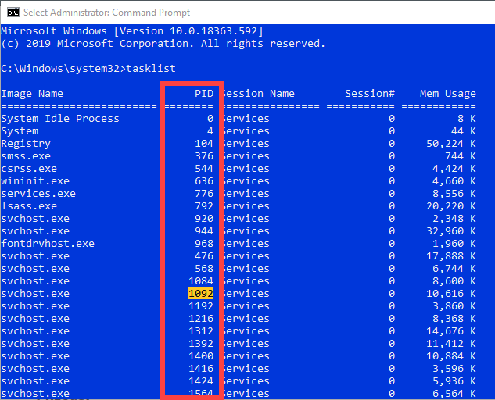Click the 'Session#' column header

tap(370, 94)
